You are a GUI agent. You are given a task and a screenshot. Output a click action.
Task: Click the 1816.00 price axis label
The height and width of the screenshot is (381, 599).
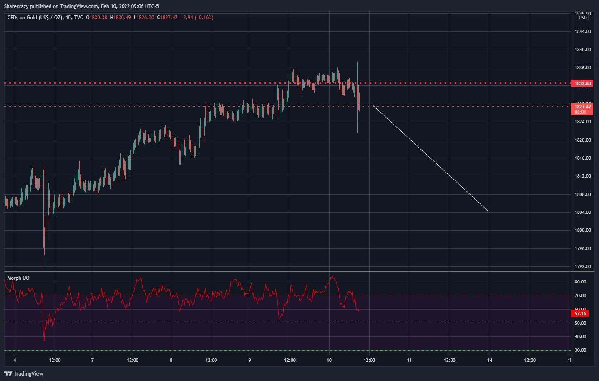(x=583, y=158)
